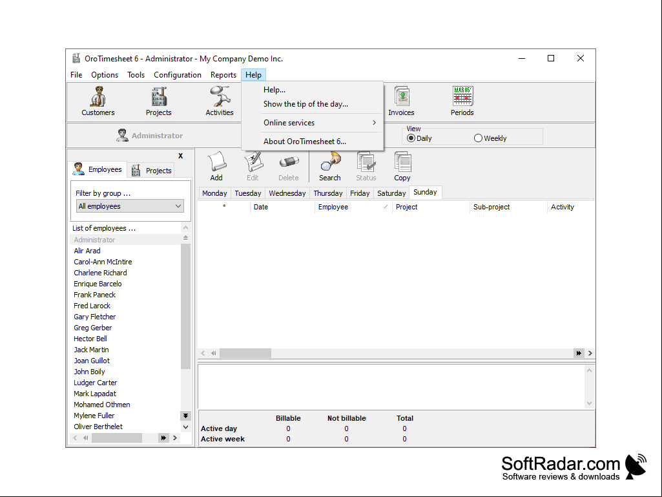Switch to the Wednesday tab
Image resolution: width=662 pixels, height=497 pixels.
tap(287, 193)
